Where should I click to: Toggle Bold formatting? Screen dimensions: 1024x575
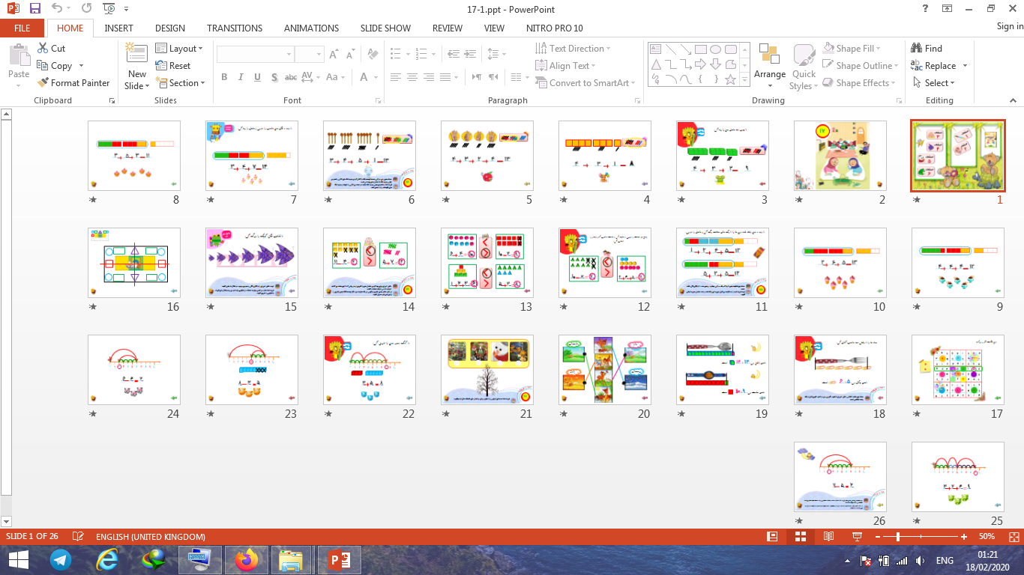point(224,77)
